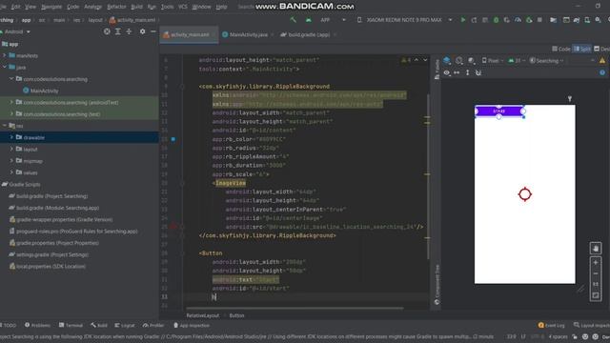Open the Navigate menu

click(51, 7)
